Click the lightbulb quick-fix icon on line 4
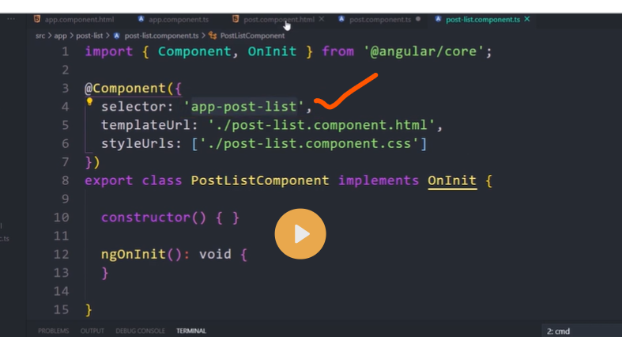This screenshot has height=337, width=622. [90, 102]
